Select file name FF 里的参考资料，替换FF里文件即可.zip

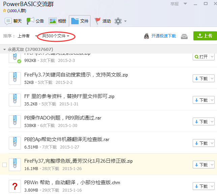(x=69, y=96)
